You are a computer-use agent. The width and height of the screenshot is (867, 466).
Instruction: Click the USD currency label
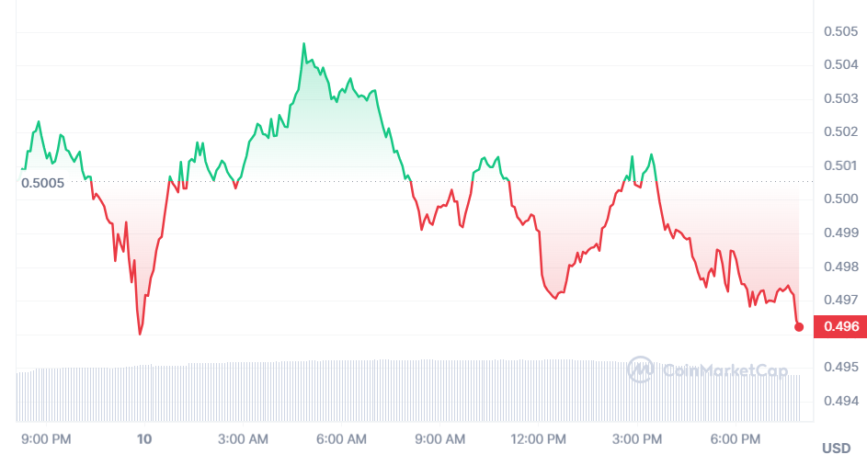(836, 449)
